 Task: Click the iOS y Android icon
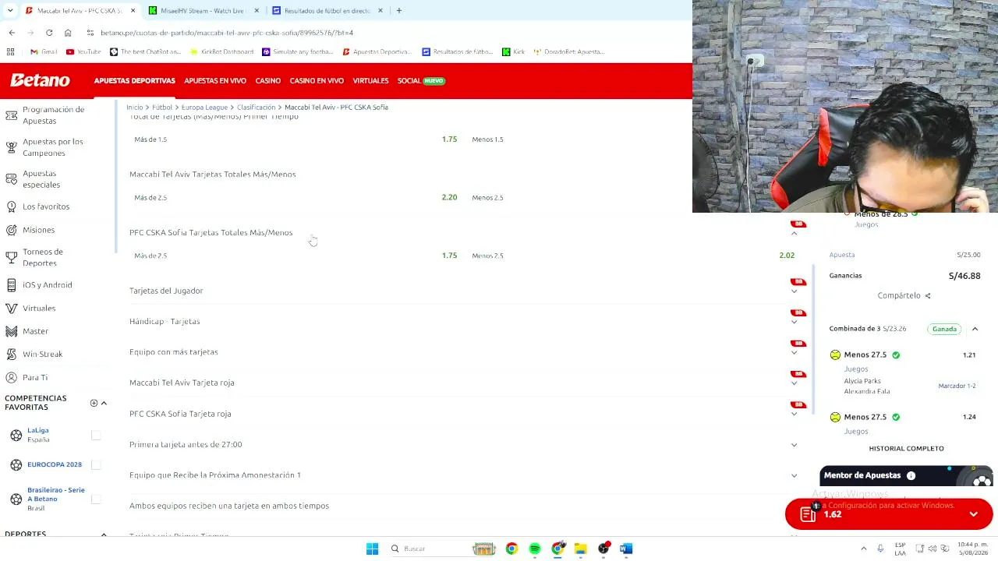(11, 284)
